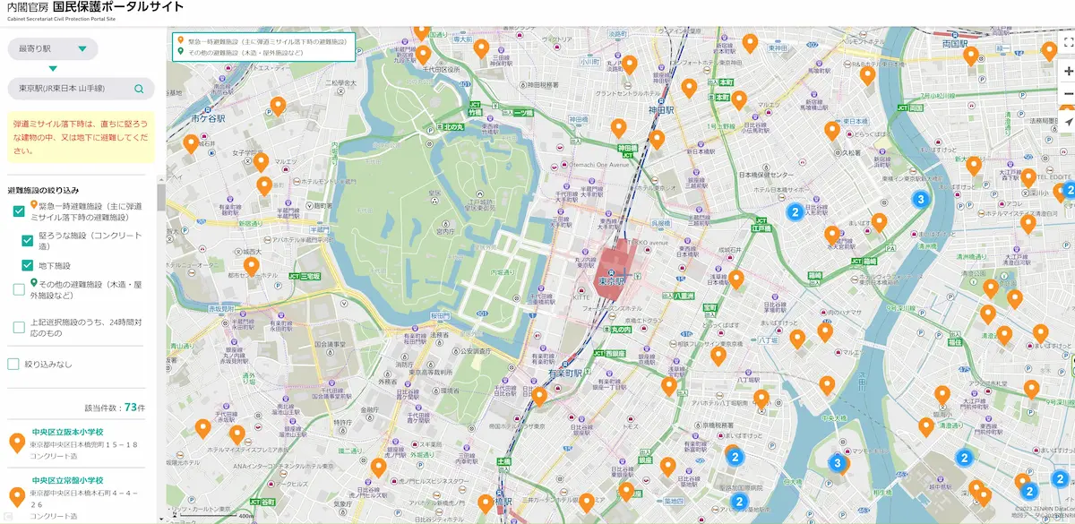Click orange shelter pin near 両国駅
The height and width of the screenshot is (524, 1075).
click(x=970, y=56)
